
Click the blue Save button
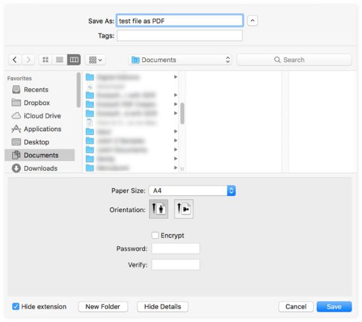coord(334,307)
